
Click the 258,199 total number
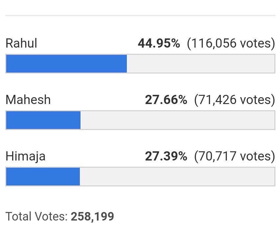pos(92,217)
